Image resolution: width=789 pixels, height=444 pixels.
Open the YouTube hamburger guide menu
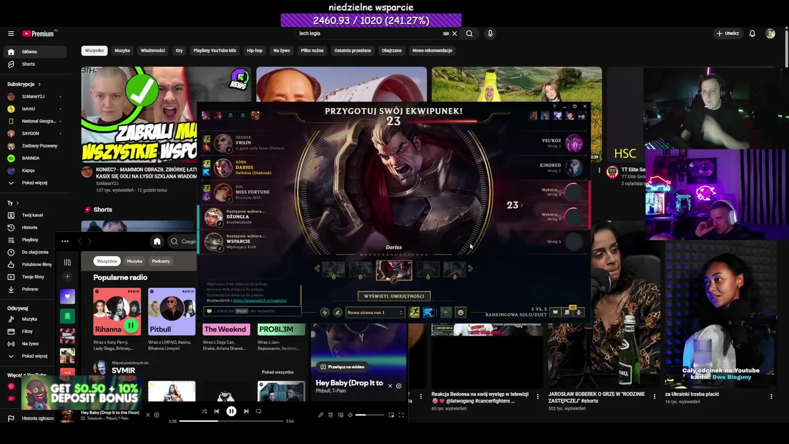tap(10, 33)
